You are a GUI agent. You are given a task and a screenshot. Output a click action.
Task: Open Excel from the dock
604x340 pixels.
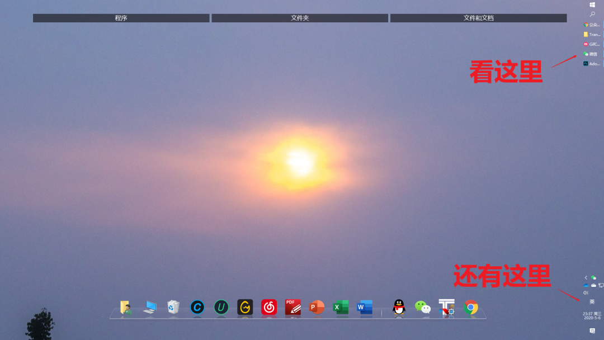point(341,308)
